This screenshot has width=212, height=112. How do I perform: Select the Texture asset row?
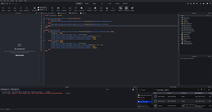click(183, 106)
